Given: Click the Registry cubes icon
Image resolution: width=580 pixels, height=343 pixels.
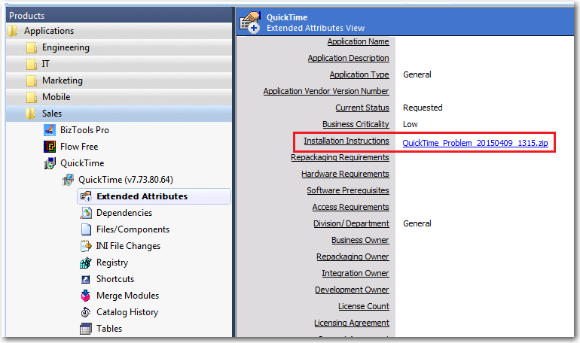Looking at the screenshot, I should 86,263.
